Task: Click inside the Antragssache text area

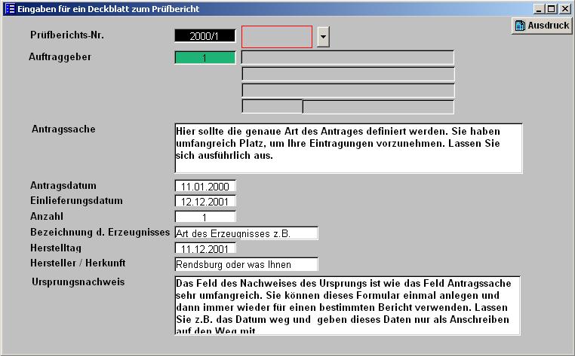Action: (x=347, y=148)
